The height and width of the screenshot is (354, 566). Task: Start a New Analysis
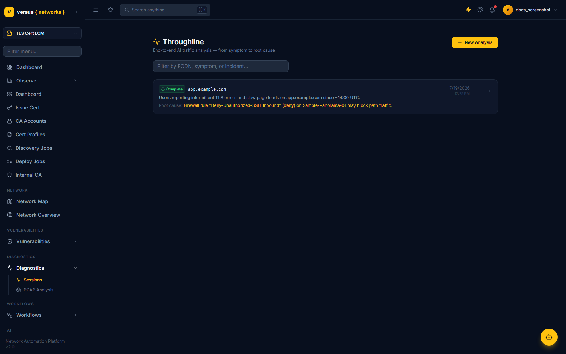(x=475, y=42)
